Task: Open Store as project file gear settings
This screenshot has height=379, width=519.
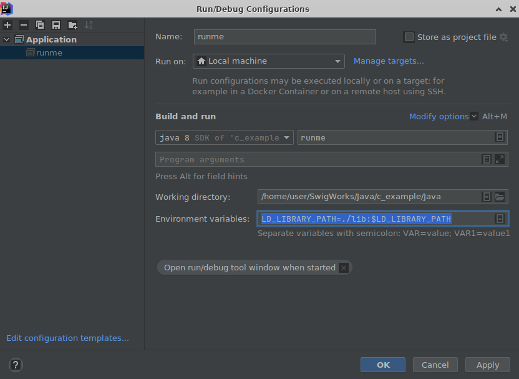Action: [x=503, y=37]
